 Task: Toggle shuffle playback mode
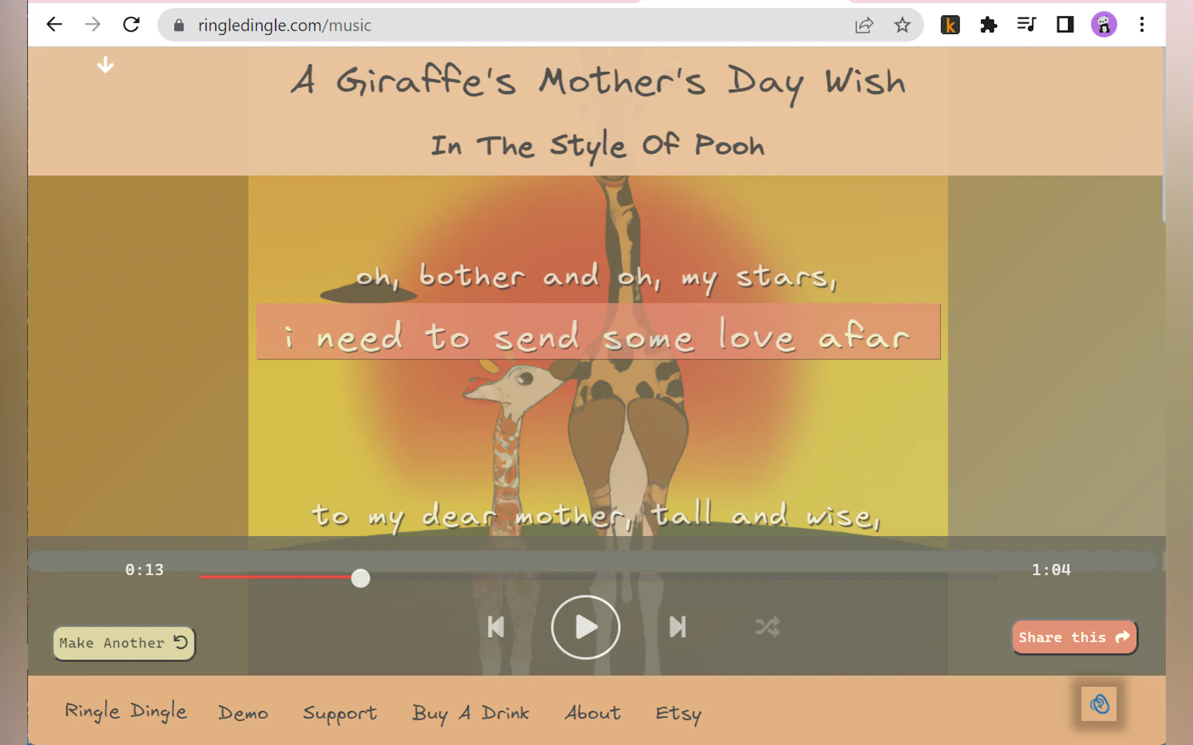point(767,627)
